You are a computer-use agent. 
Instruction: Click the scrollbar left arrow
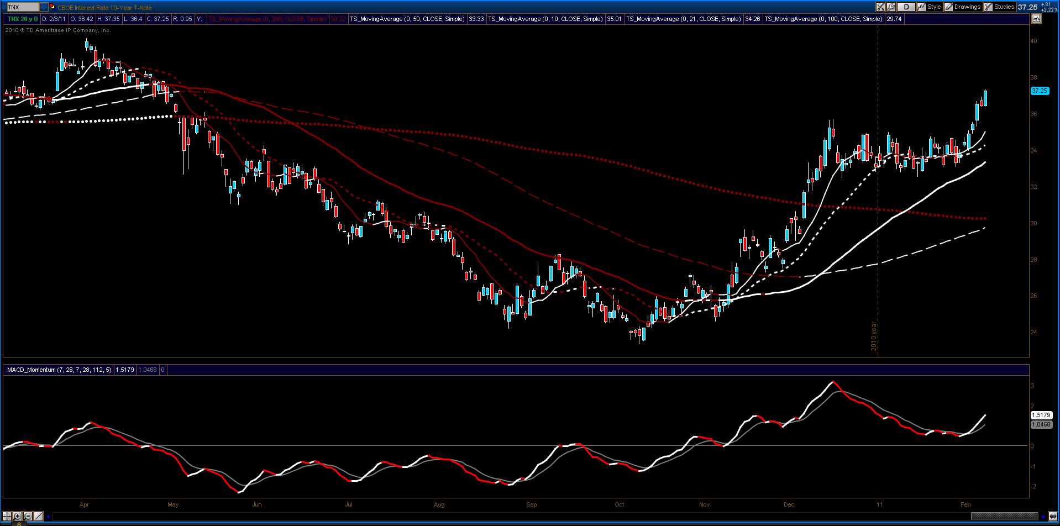click(x=49, y=517)
